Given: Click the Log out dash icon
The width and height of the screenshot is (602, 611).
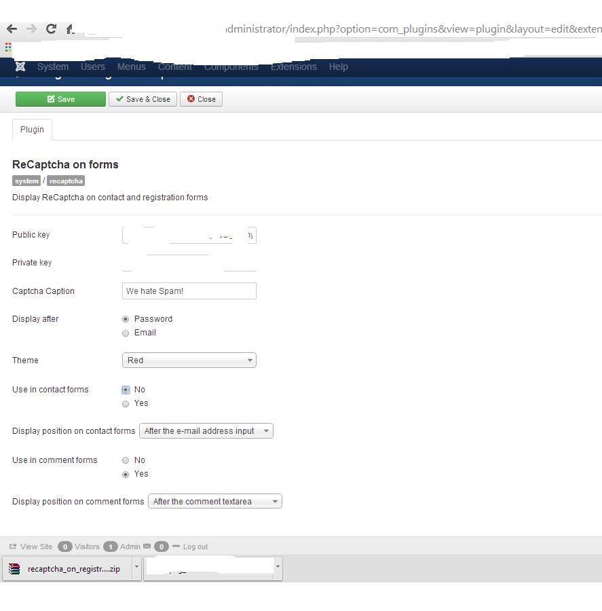Looking at the screenshot, I should click(x=176, y=547).
